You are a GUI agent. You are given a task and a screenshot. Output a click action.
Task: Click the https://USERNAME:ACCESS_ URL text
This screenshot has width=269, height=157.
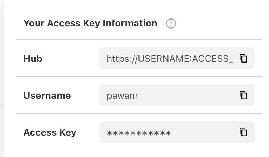coord(170,58)
